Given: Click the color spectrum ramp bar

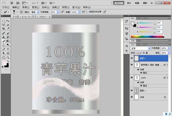Looking at the screenshot, I should point(148,37).
